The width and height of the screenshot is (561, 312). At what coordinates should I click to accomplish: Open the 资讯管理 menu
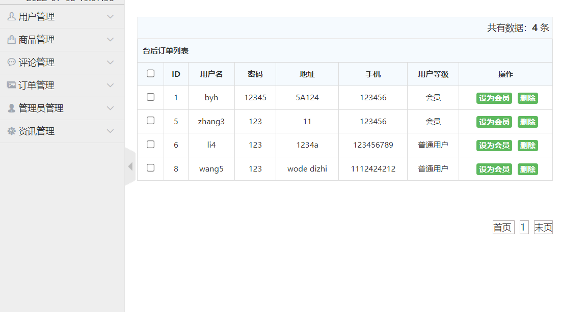pyautogui.click(x=62, y=131)
